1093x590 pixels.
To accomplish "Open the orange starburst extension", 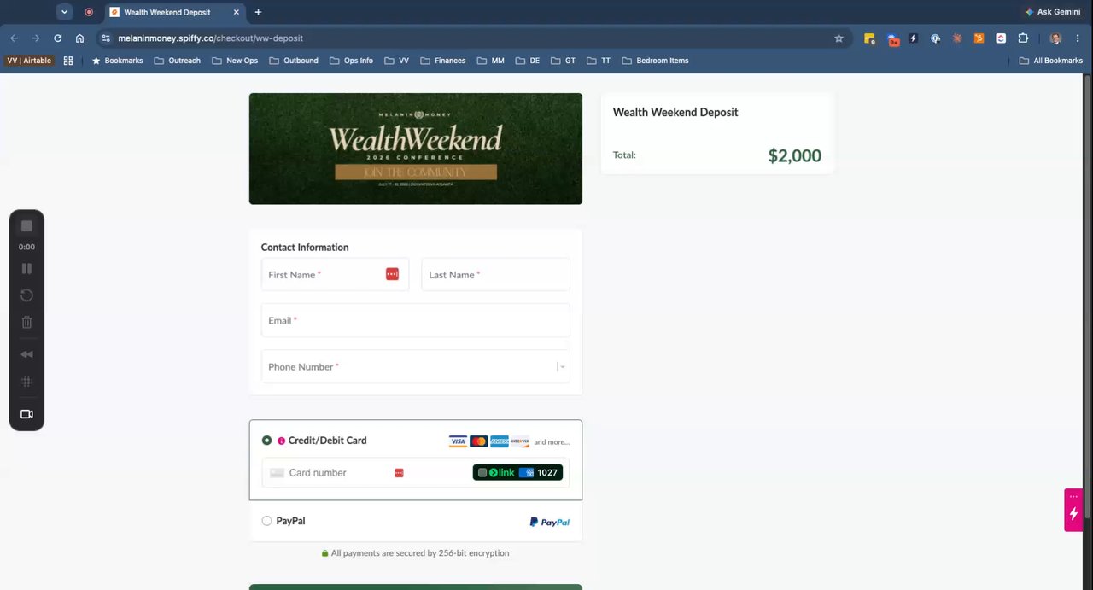I will (957, 38).
